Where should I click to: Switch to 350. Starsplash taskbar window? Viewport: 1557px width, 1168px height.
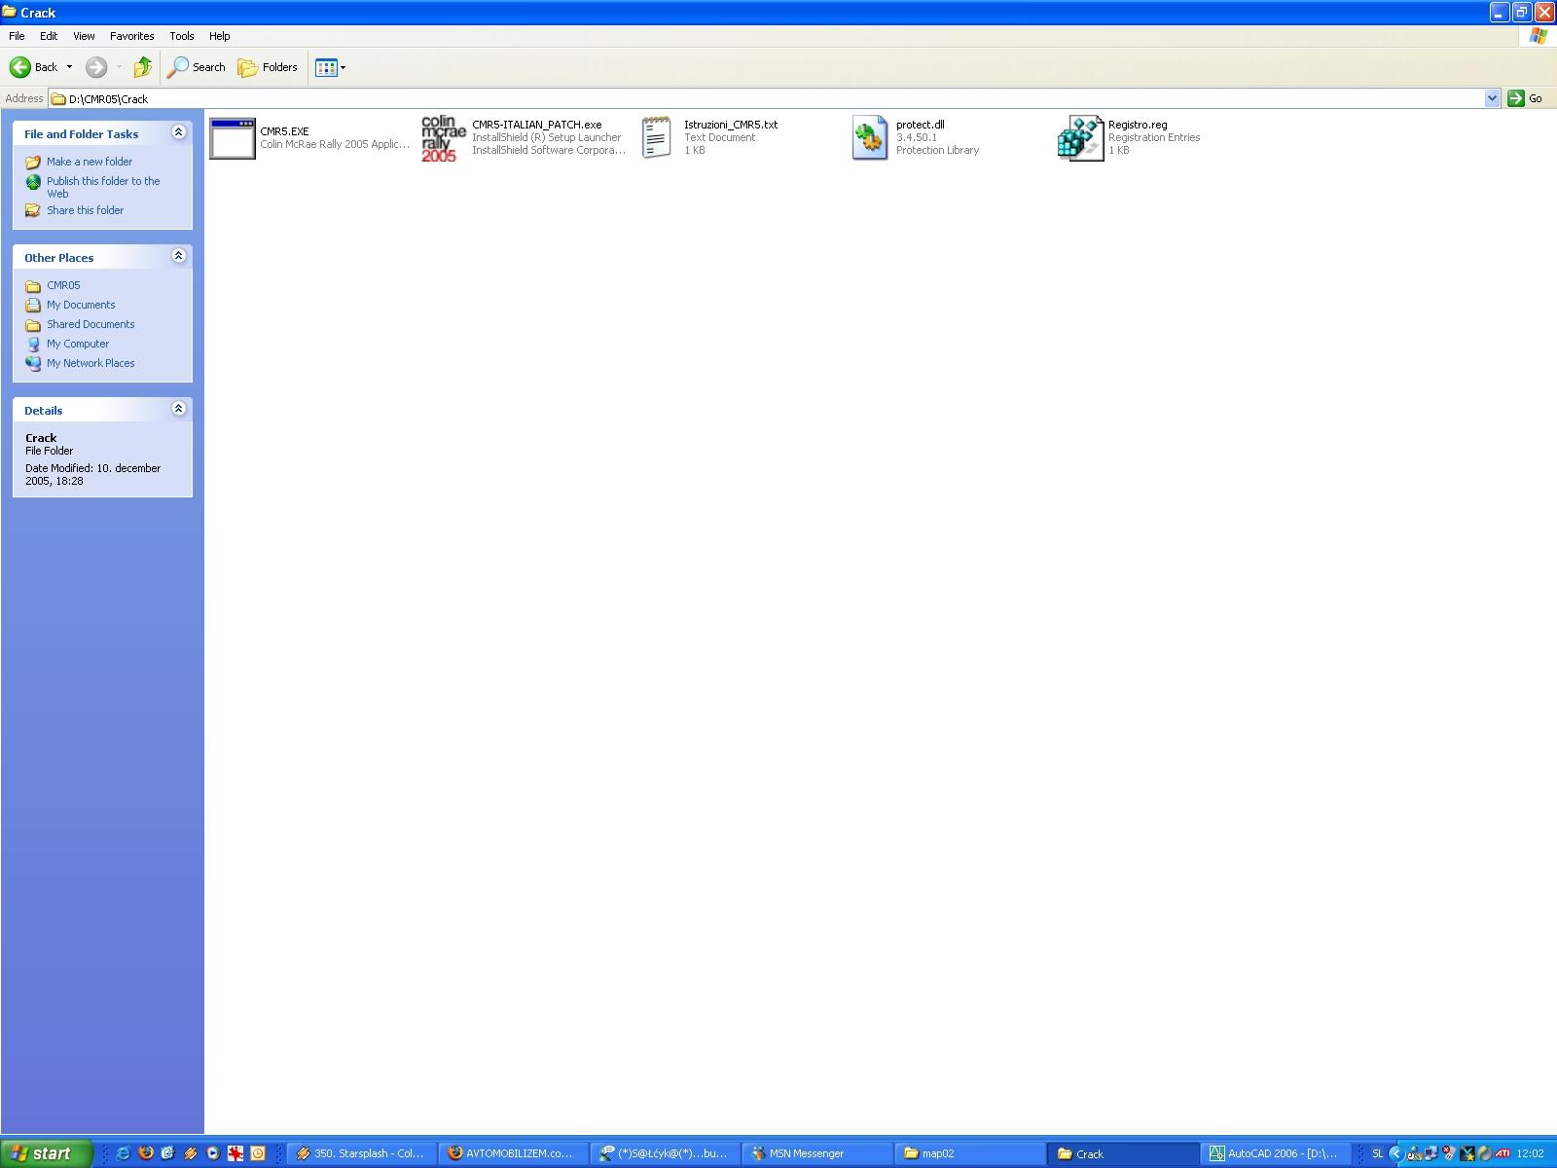[x=361, y=1153]
